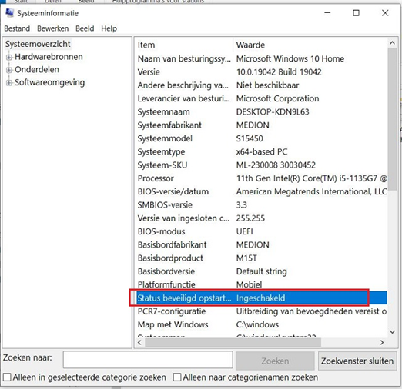Select the Platformfunctie row
The height and width of the screenshot is (389, 402).
coord(261,284)
